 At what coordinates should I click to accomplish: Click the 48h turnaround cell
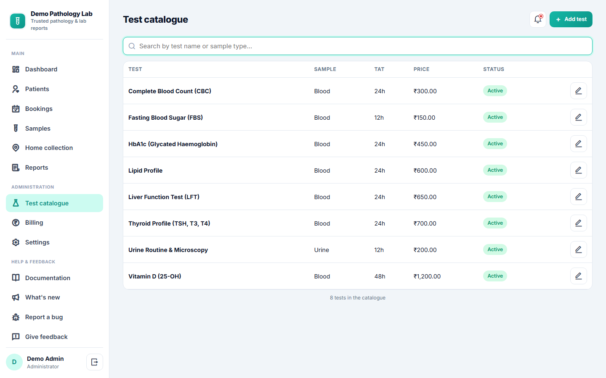pyautogui.click(x=380, y=276)
